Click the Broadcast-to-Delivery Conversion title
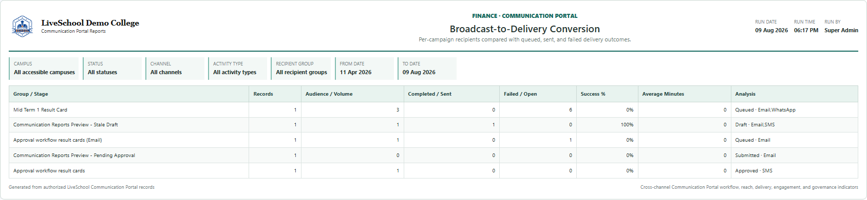 pyautogui.click(x=524, y=29)
